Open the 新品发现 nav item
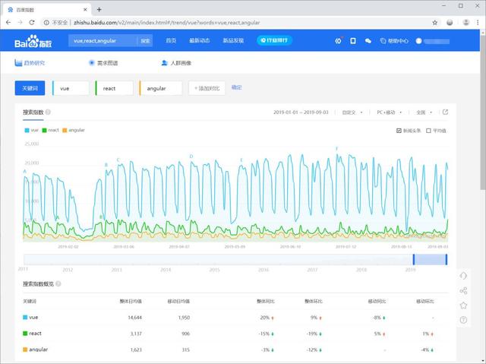 point(233,40)
